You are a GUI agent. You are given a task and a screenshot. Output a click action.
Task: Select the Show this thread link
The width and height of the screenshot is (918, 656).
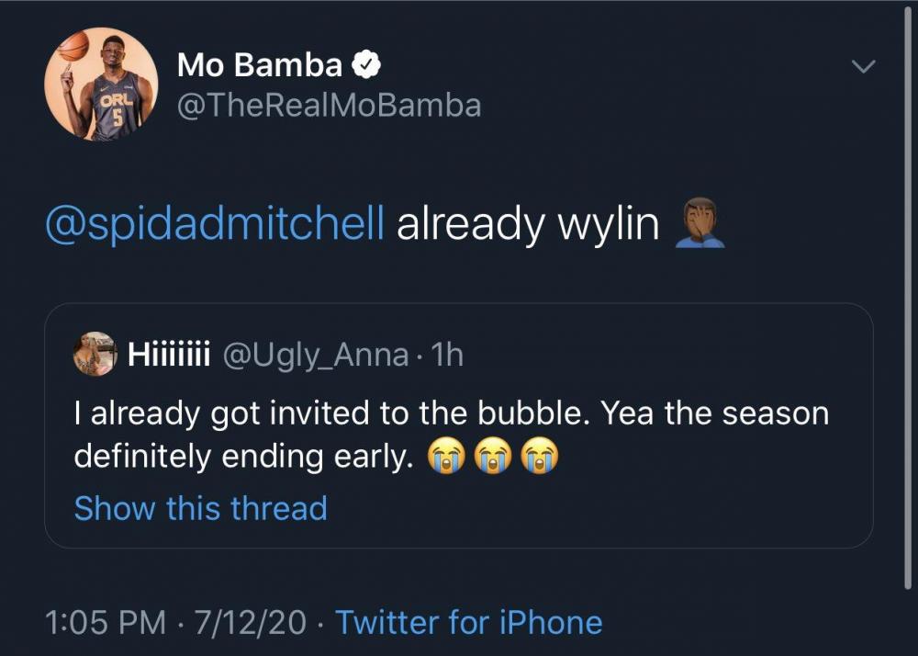click(200, 508)
